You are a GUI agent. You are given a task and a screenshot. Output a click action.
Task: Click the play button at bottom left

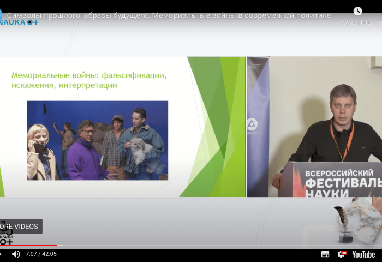(x=2, y=254)
